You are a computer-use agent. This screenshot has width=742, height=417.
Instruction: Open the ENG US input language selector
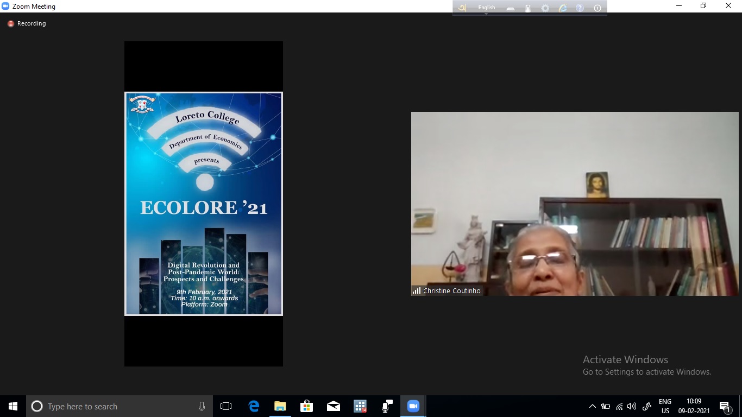point(665,406)
